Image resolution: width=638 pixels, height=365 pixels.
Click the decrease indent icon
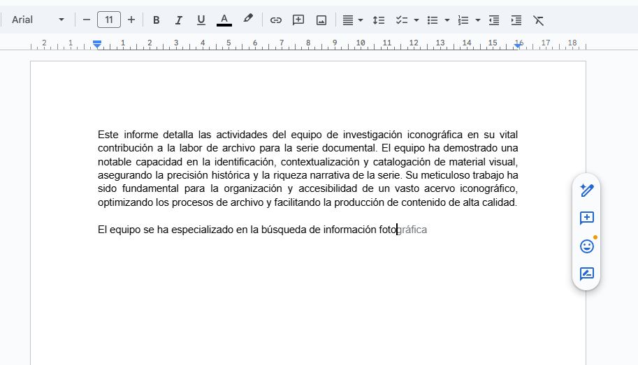(x=494, y=20)
